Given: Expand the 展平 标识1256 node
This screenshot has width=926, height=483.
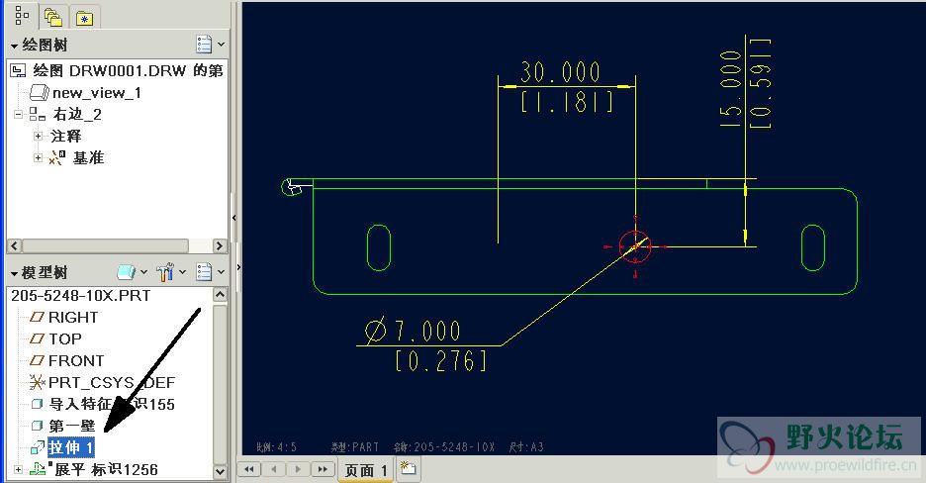Looking at the screenshot, I should pos(19,470).
